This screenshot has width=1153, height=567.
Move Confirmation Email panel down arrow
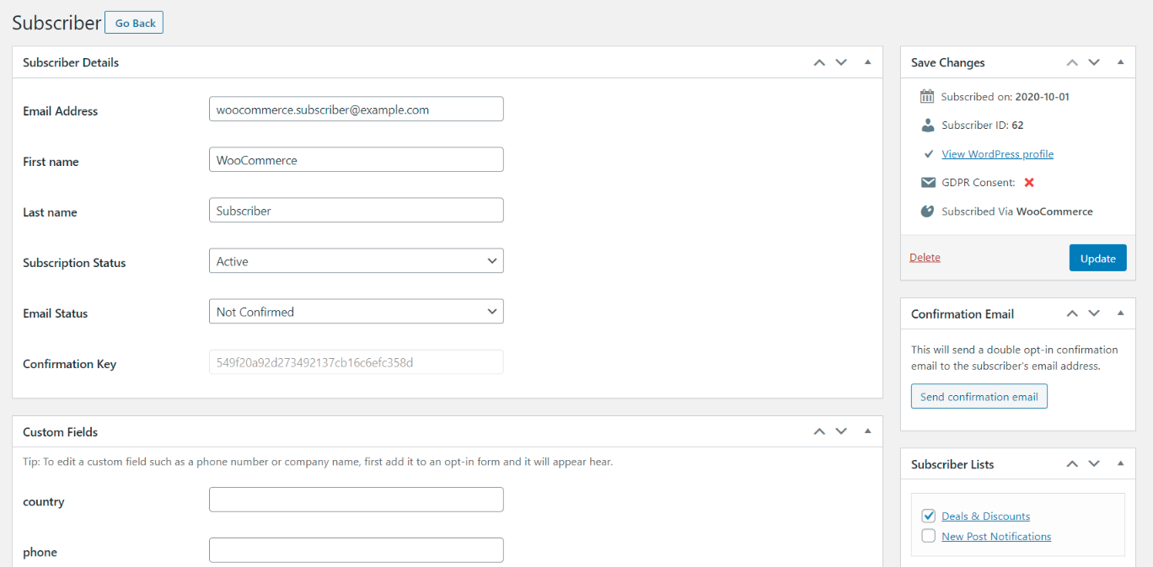[x=1094, y=313]
